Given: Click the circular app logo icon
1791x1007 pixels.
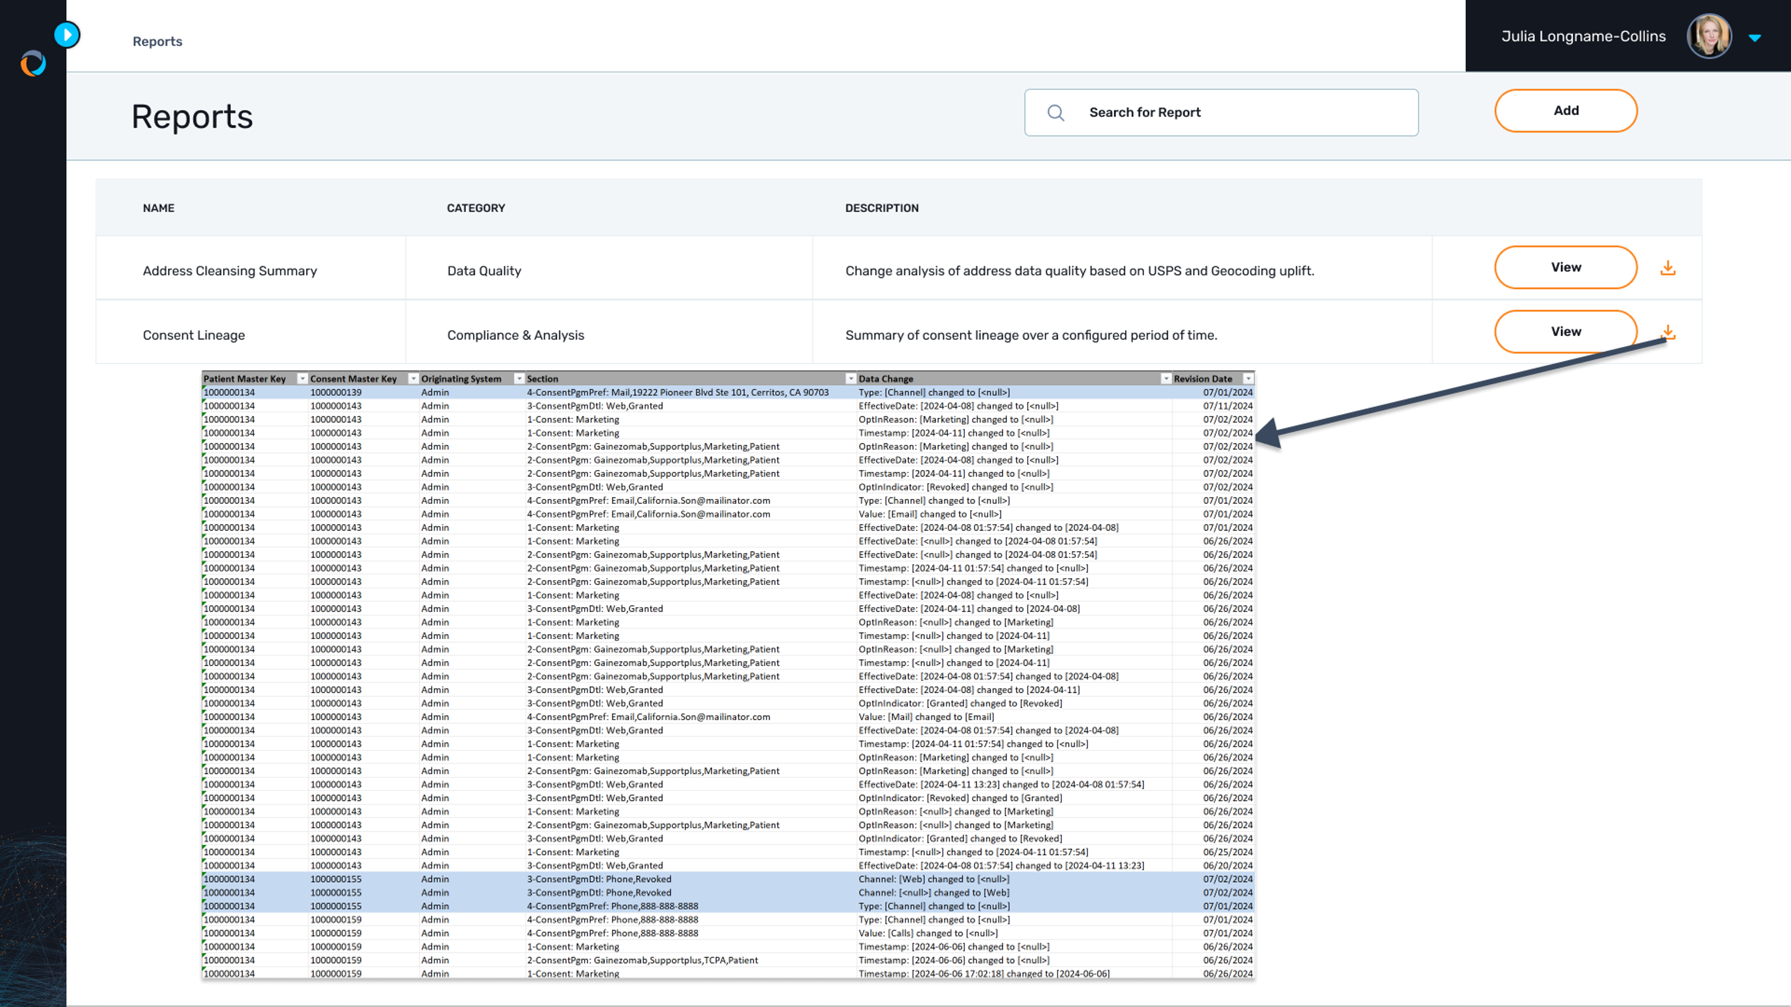Looking at the screenshot, I should [33, 64].
